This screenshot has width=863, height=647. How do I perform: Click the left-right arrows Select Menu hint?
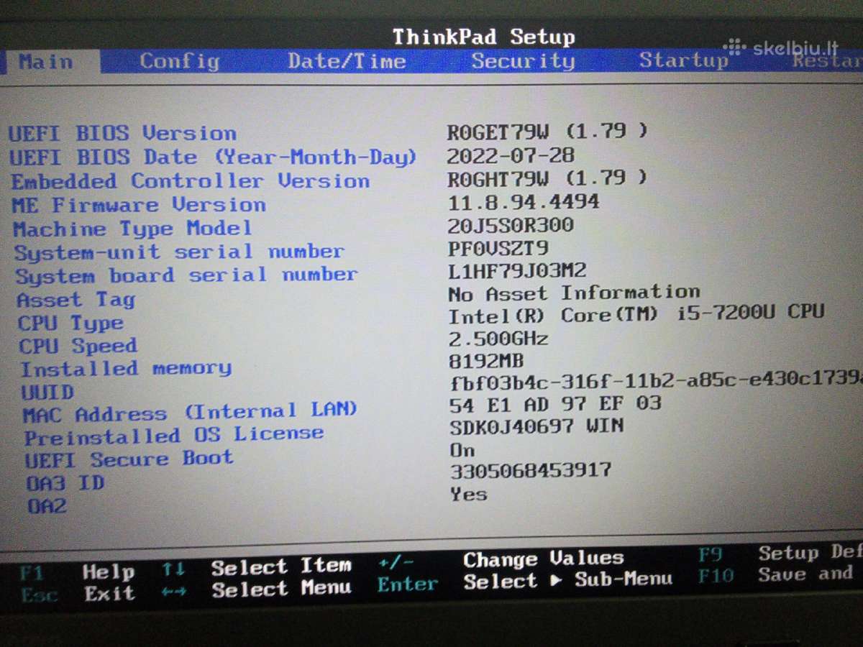point(257,589)
